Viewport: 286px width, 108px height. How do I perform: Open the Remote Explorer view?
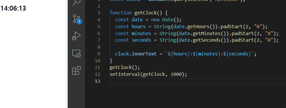[76, 53]
